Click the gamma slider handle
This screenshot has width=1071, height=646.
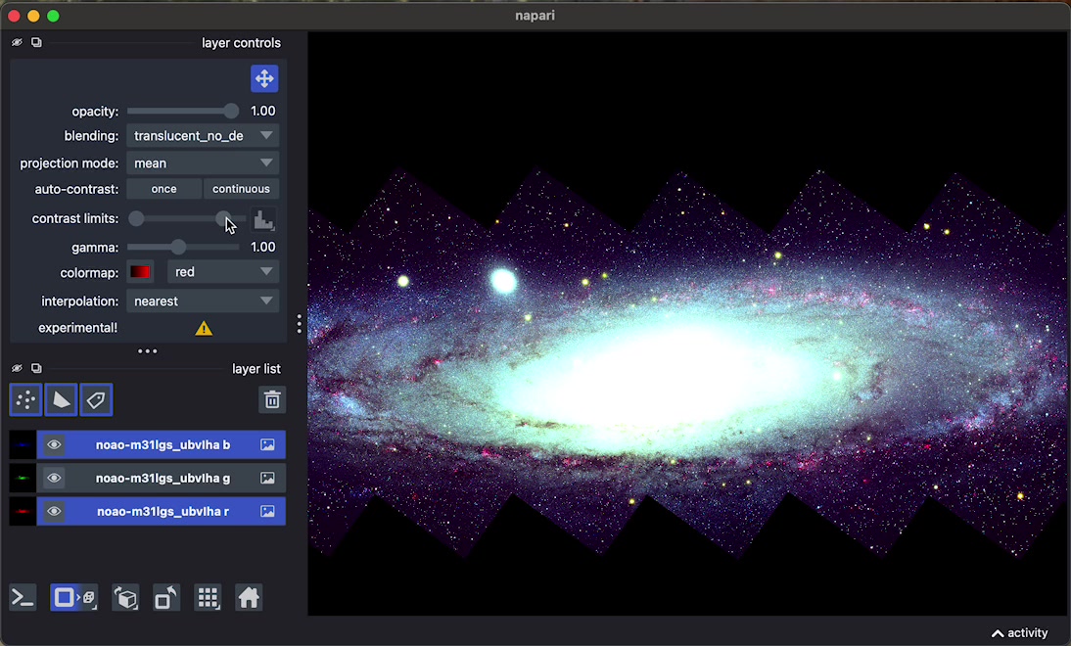click(x=178, y=248)
